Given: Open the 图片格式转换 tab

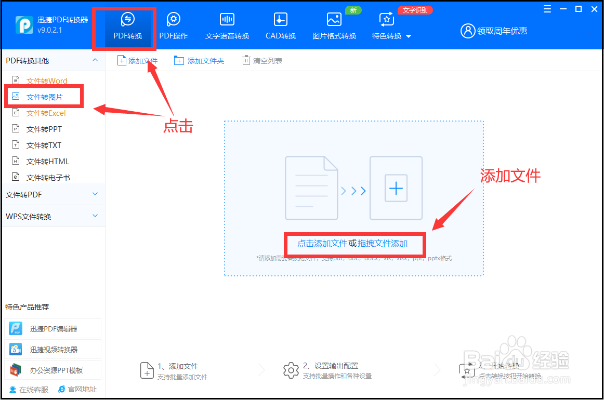Looking at the screenshot, I should [334, 27].
